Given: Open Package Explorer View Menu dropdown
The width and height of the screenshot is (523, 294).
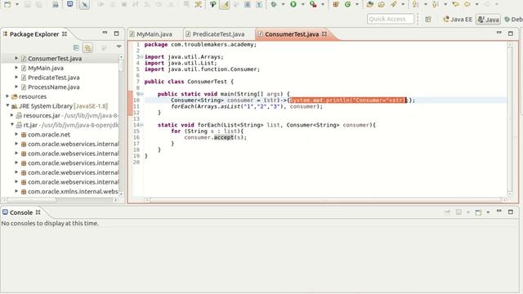Looking at the screenshot, I should point(118,47).
